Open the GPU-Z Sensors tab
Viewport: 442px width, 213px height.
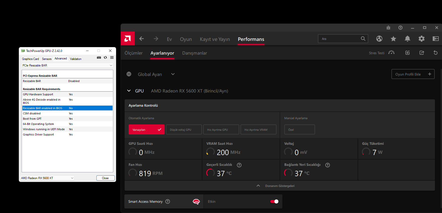[47, 59]
